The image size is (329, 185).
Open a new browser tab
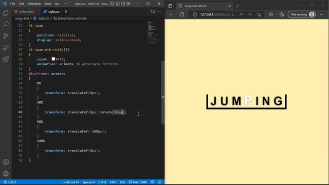point(237,6)
